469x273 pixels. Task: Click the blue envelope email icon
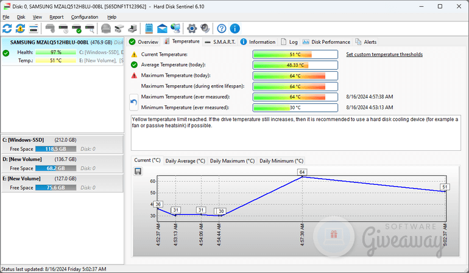click(x=162, y=29)
